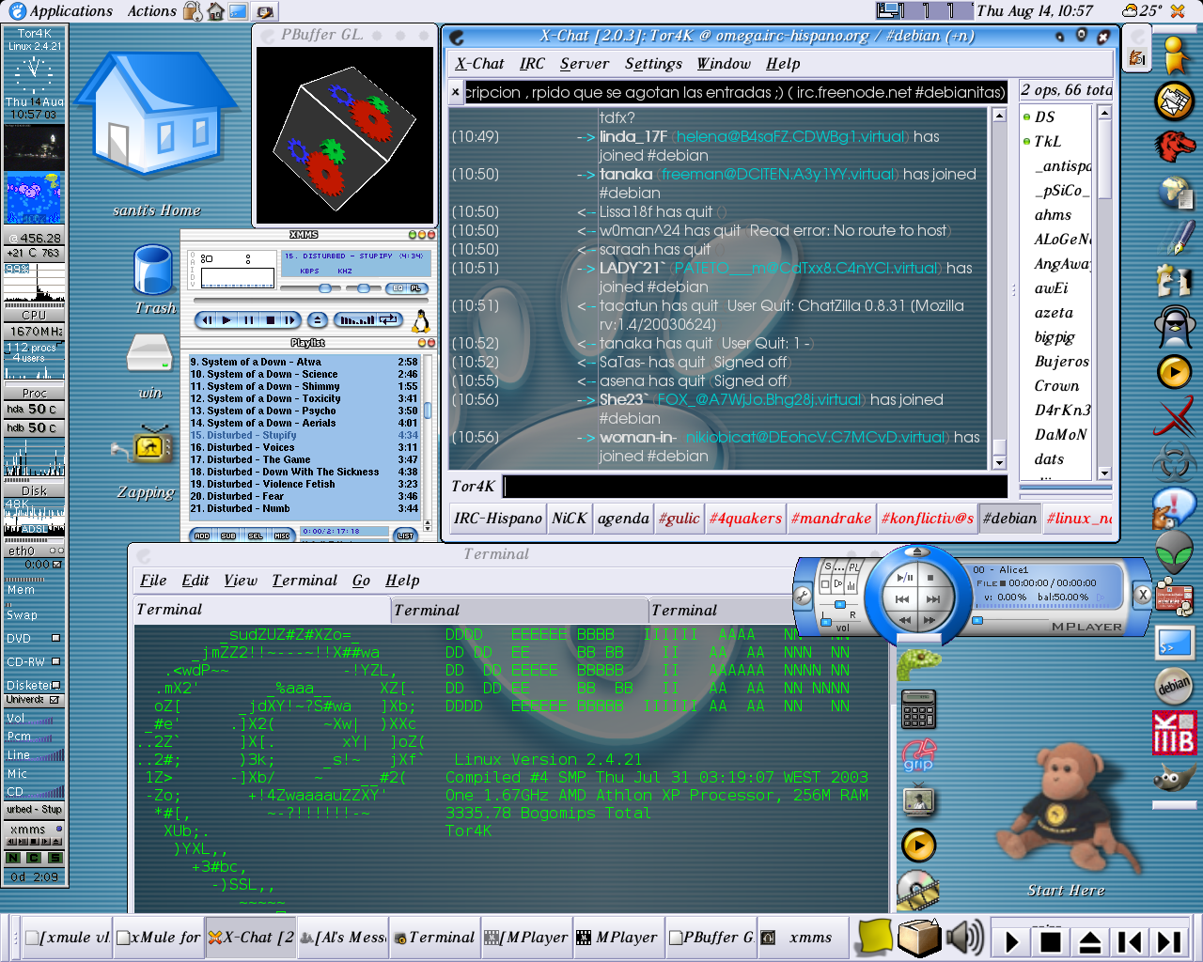Open the playlist ADD menu
This screenshot has height=962, width=1203.
click(202, 535)
